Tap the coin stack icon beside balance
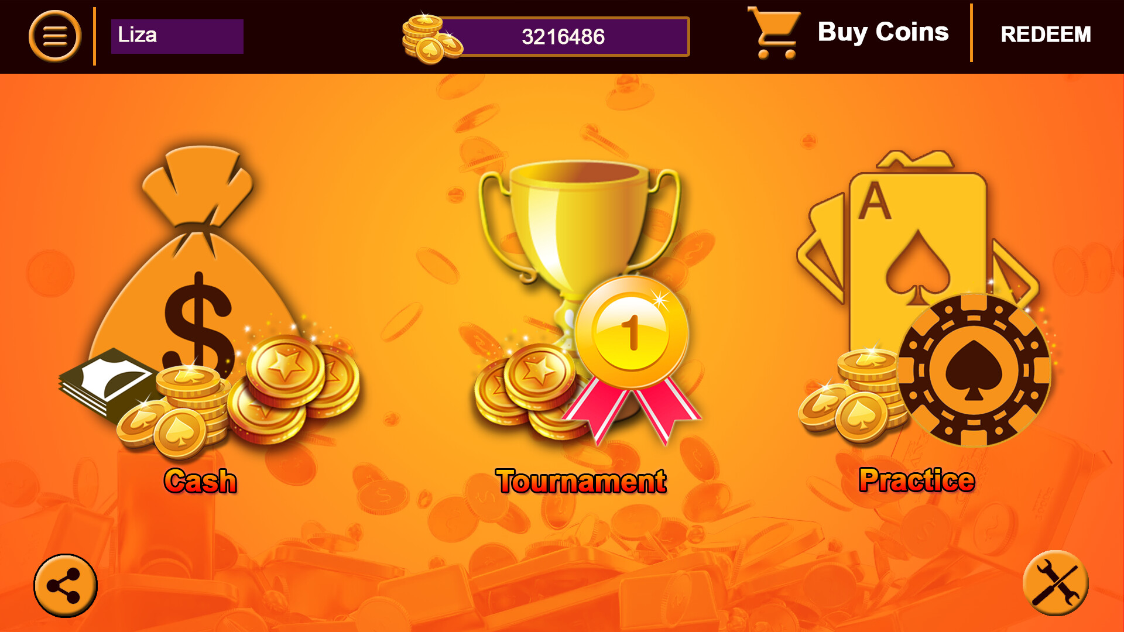 click(x=432, y=39)
